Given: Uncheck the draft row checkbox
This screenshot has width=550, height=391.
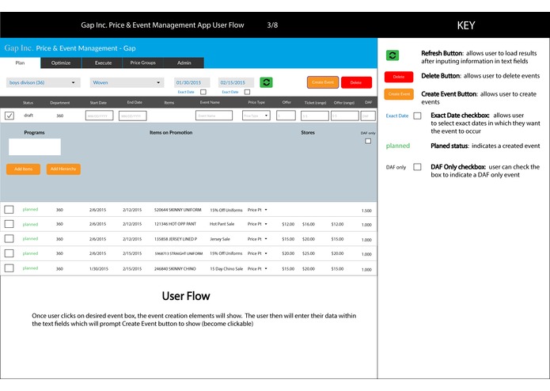Looking at the screenshot, I should 9,116.
